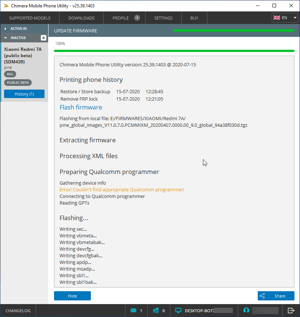Maximize the Chimera window

(x=274, y=6)
